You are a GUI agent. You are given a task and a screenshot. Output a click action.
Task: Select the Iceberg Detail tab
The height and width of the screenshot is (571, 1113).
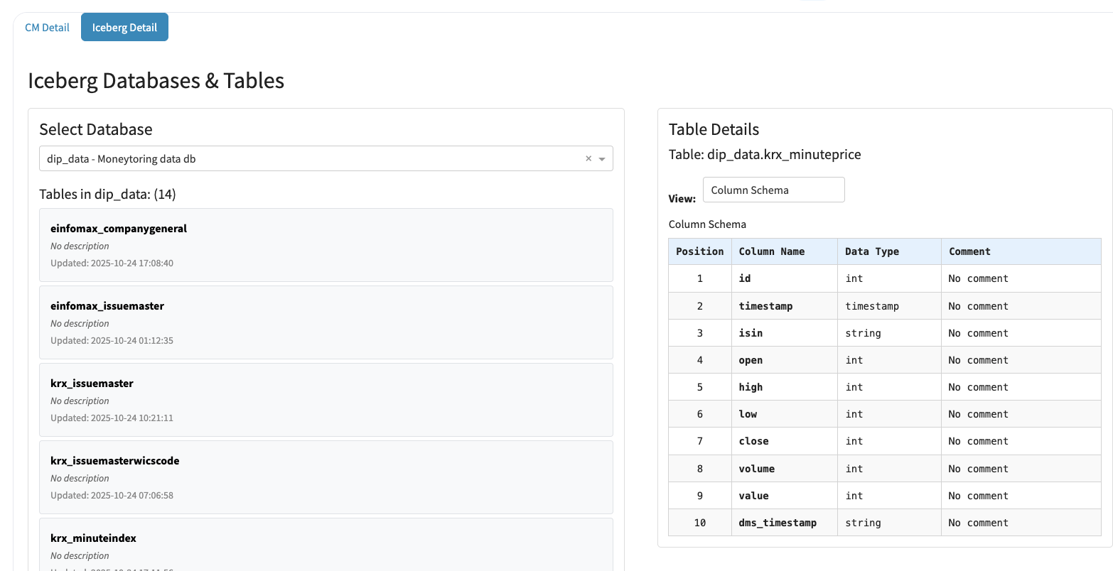(124, 28)
